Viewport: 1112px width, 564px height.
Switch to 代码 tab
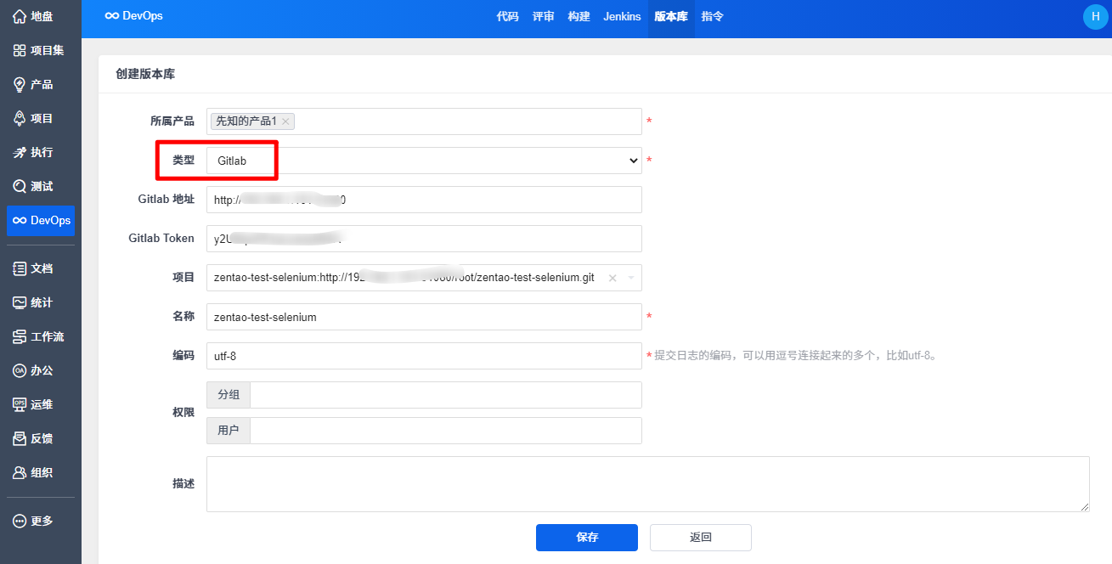[x=508, y=16]
